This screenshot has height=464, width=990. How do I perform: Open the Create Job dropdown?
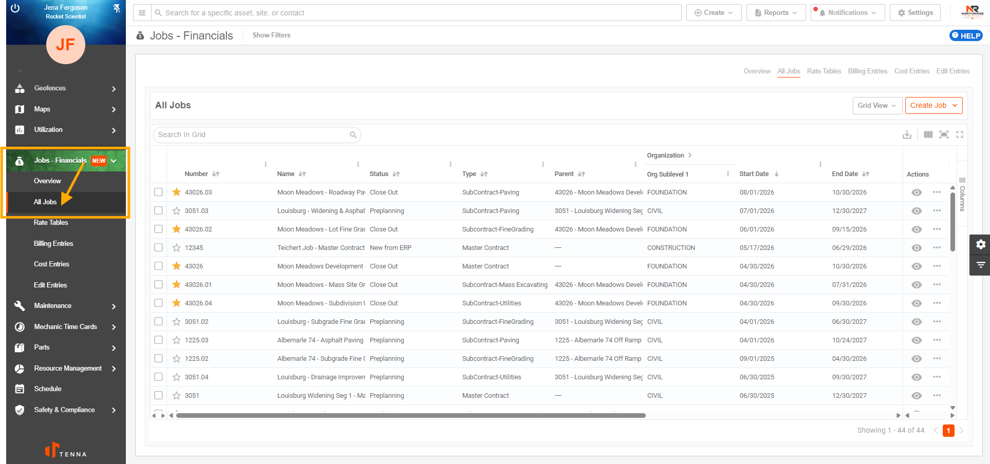933,106
